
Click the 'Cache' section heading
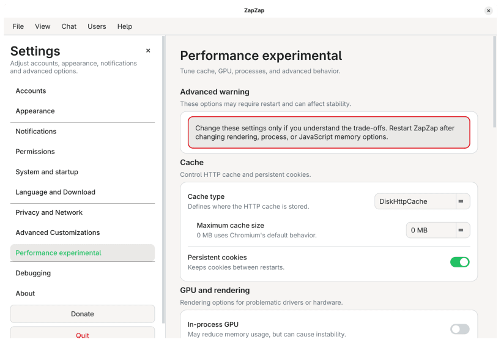[x=191, y=162]
